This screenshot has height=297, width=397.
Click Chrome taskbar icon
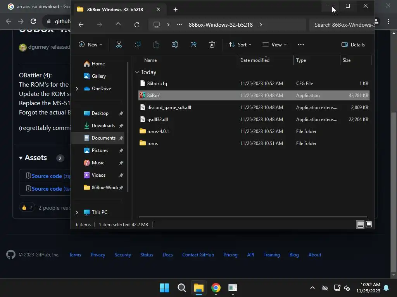tap(216, 288)
